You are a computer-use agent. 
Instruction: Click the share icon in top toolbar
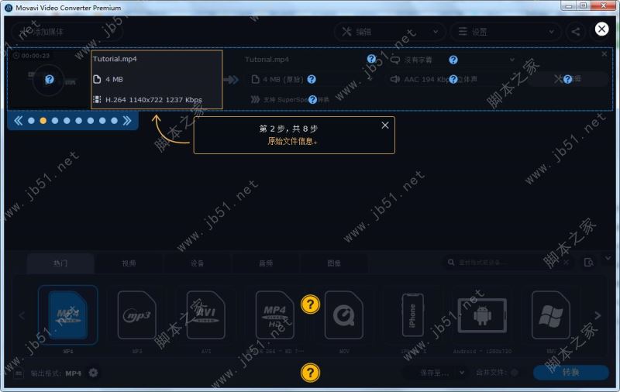coord(576,32)
